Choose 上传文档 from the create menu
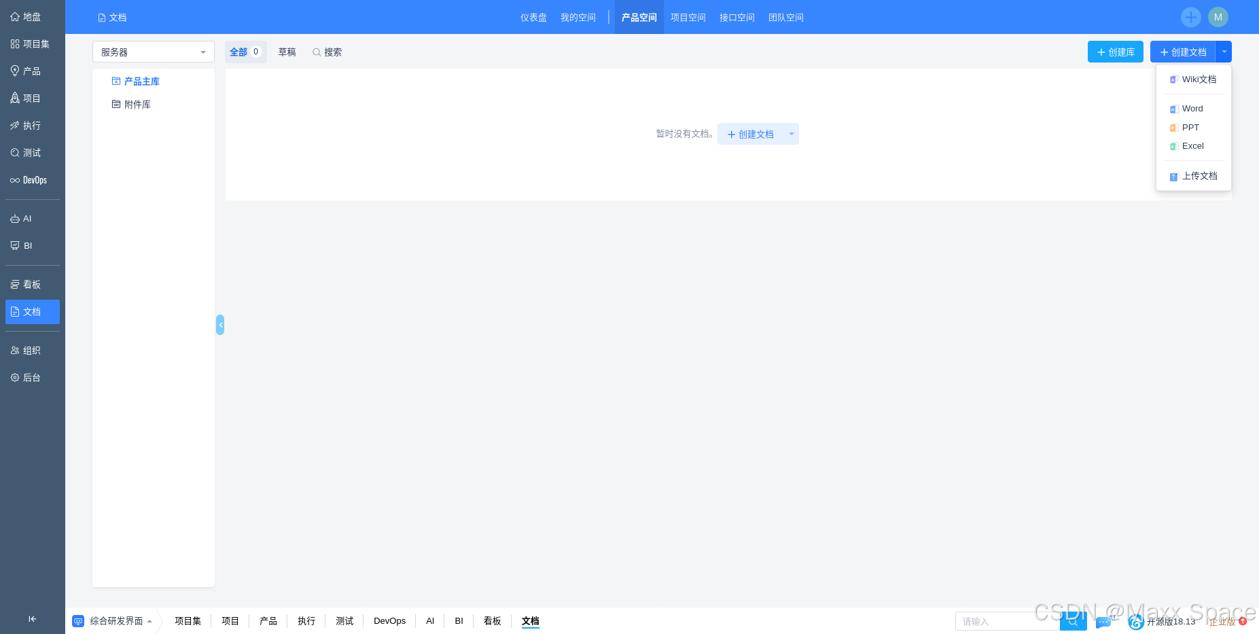1259x634 pixels. [1193, 176]
